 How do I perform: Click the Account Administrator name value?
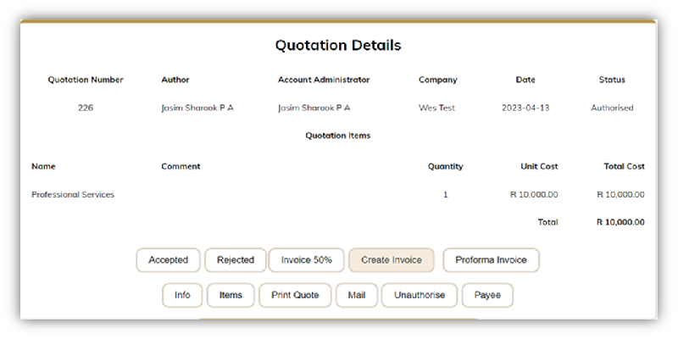pyautogui.click(x=314, y=108)
